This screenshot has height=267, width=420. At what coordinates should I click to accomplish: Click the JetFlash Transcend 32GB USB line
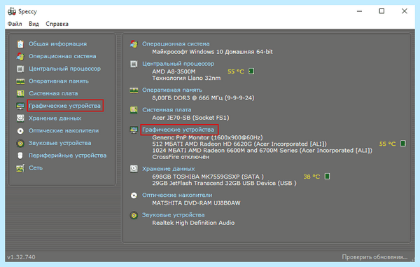224,184
